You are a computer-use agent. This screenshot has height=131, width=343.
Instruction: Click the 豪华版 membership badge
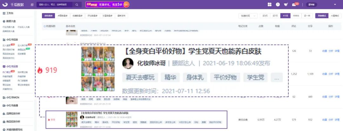[x=311, y=4]
